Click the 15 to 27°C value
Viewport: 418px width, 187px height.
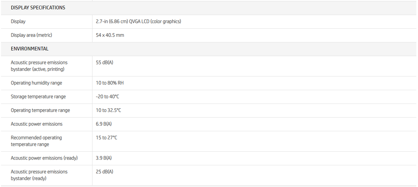click(x=107, y=138)
